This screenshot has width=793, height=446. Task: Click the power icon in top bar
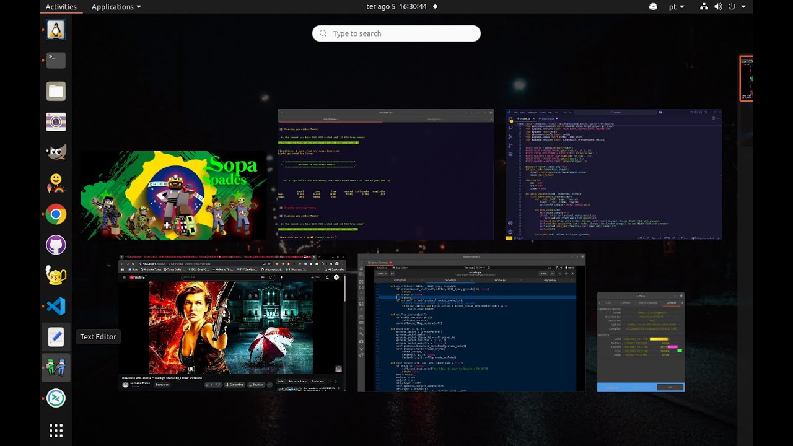coord(732,7)
